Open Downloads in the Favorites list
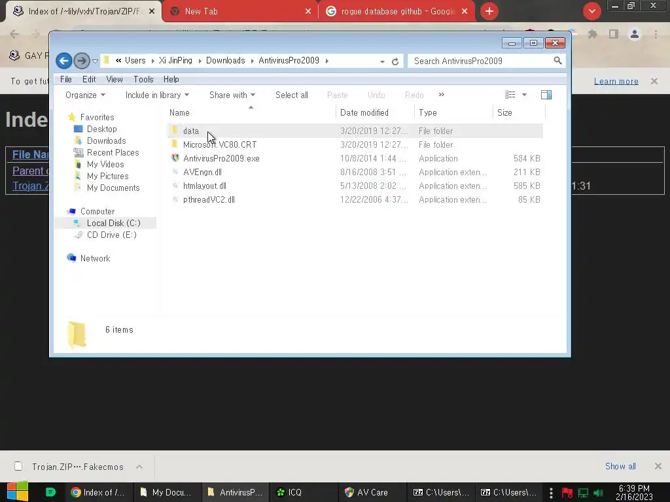Viewport: 670px width, 502px height. (x=107, y=141)
